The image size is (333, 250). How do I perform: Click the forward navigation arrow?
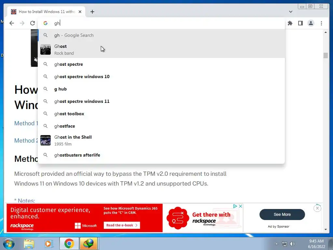22,23
